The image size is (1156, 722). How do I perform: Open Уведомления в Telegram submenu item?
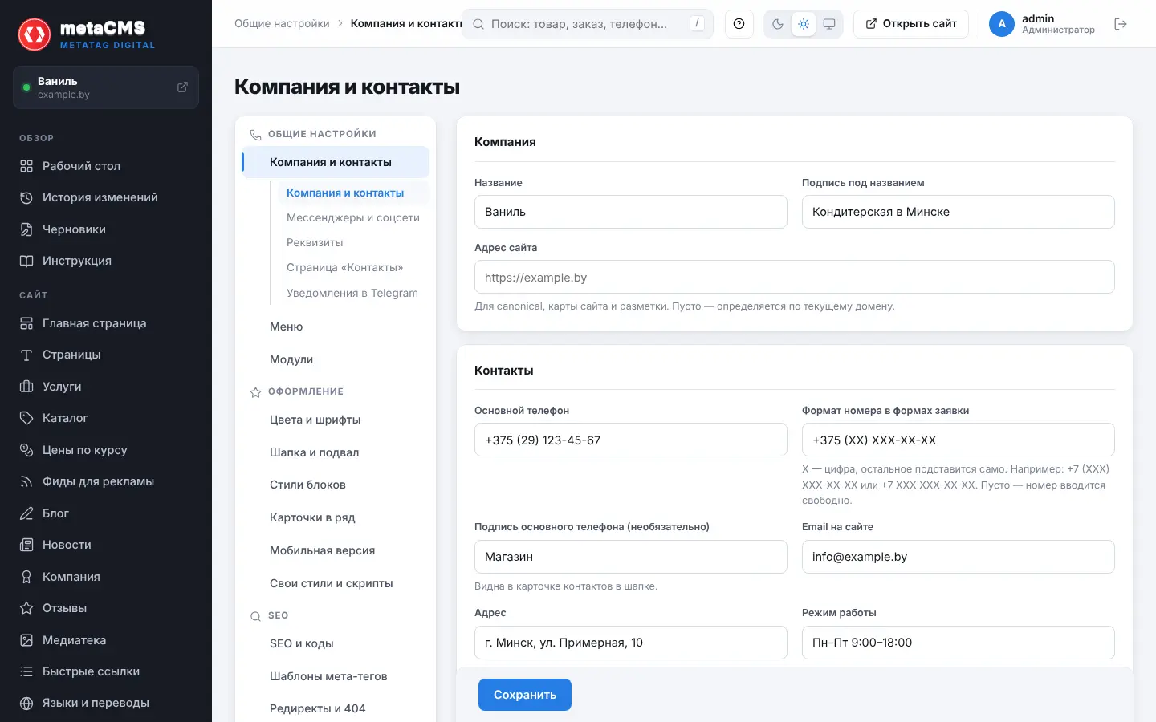coord(352,293)
